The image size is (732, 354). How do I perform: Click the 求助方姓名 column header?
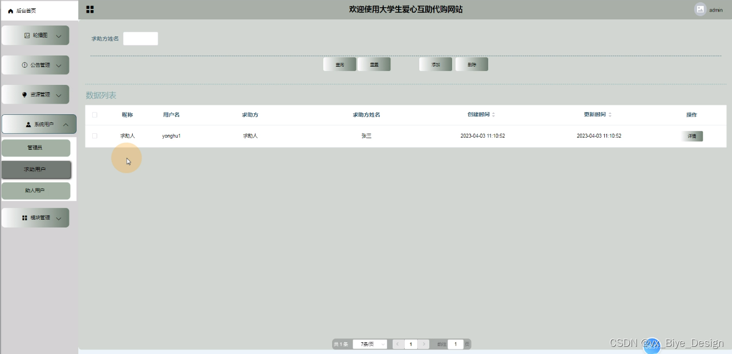click(366, 115)
